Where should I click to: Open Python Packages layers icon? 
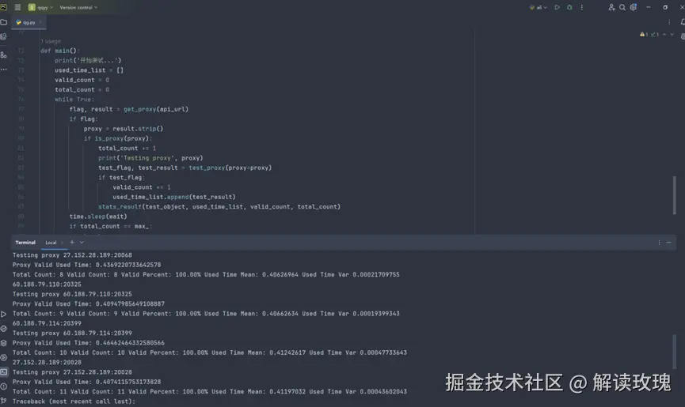[4, 343]
